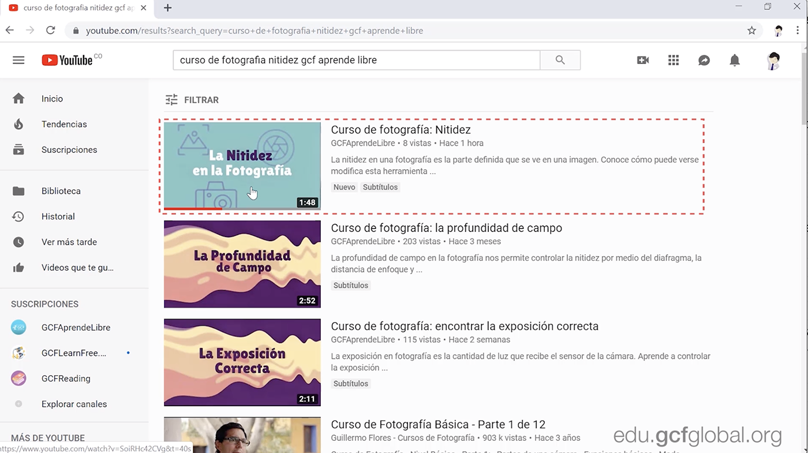Reload the page with refresh icon

[x=50, y=31]
